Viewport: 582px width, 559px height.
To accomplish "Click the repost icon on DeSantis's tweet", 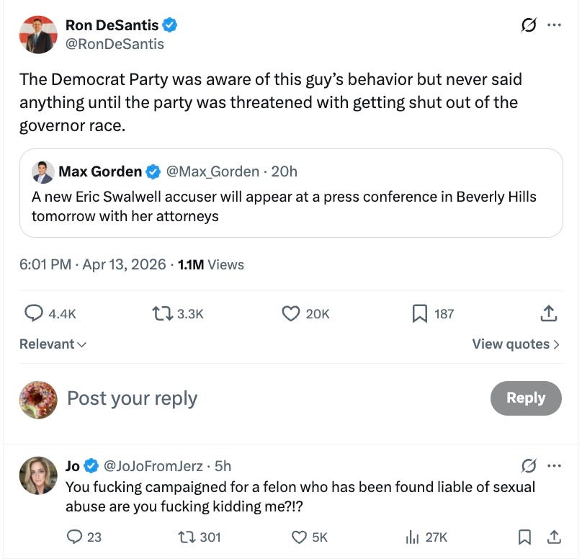I will coord(161,313).
